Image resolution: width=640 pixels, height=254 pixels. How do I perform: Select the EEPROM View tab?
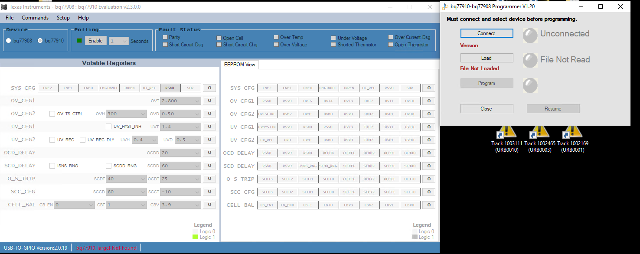pos(240,65)
